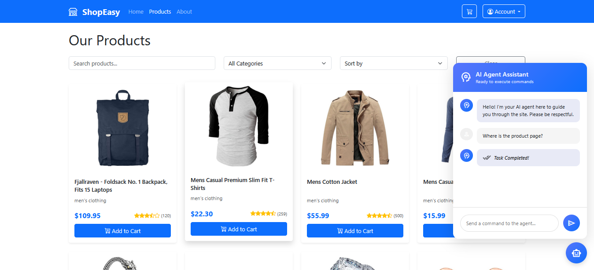
Task: Click the double checkmark in Task Completed
Action: click(x=487, y=157)
